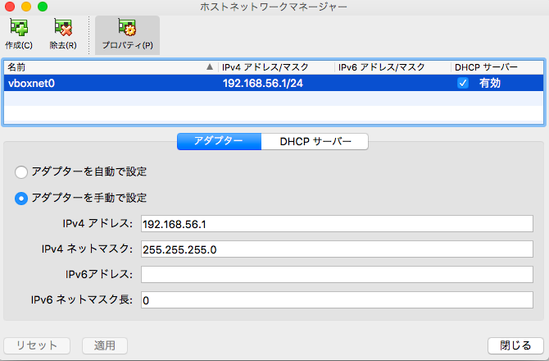Click the IPv4 アドレス input field

pos(337,224)
